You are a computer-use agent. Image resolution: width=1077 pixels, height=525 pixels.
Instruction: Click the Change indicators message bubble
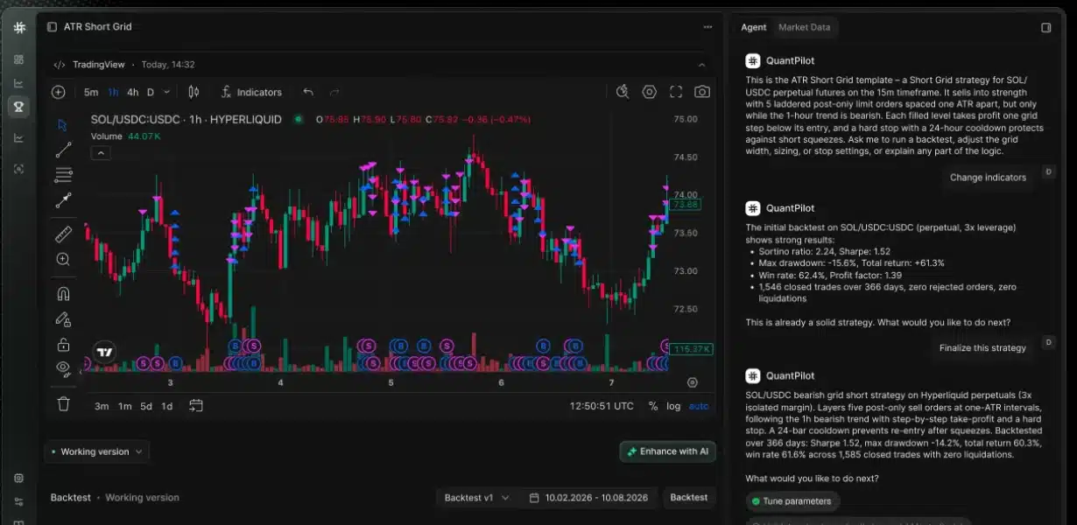988,177
